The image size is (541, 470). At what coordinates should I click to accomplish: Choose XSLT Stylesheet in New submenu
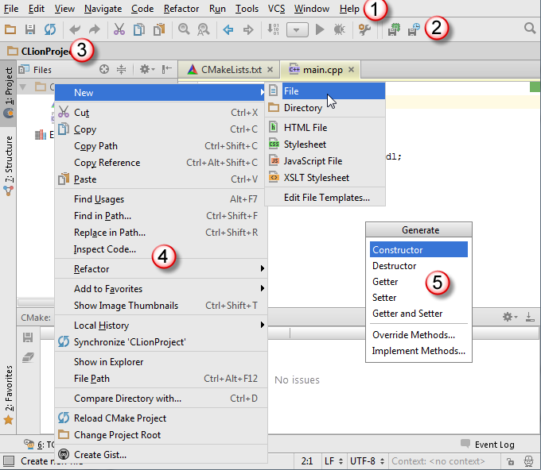point(325,178)
